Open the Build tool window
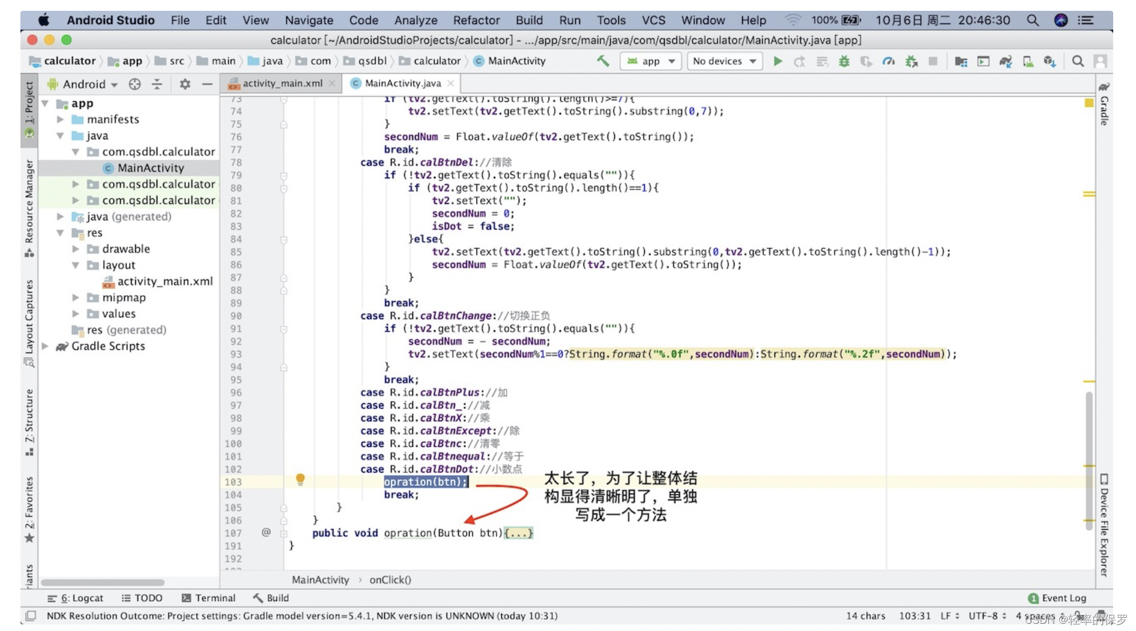 271,598
